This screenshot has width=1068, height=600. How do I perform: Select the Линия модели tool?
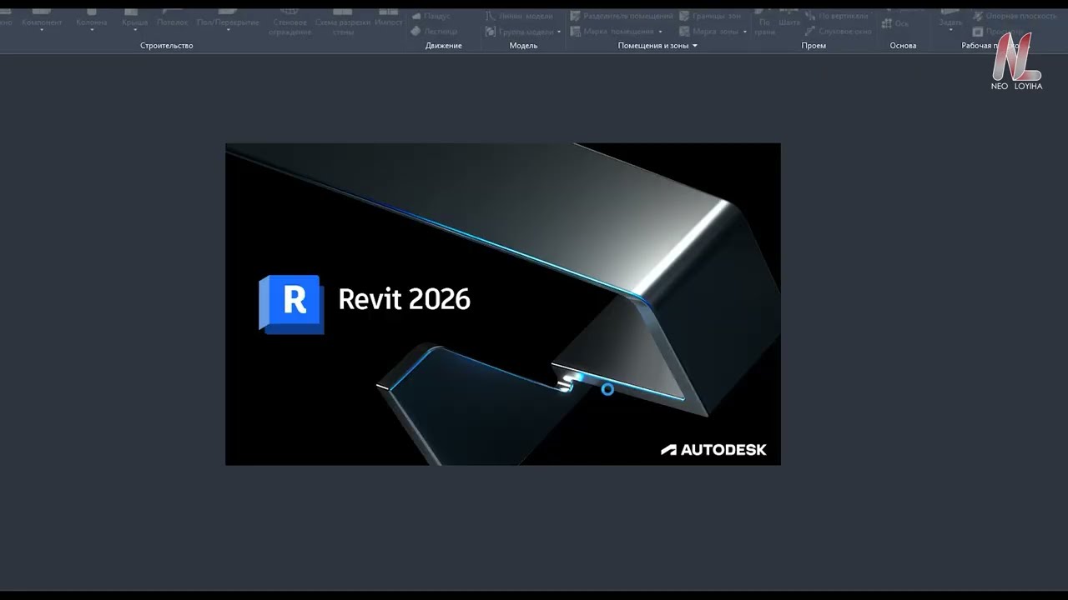tap(519, 16)
